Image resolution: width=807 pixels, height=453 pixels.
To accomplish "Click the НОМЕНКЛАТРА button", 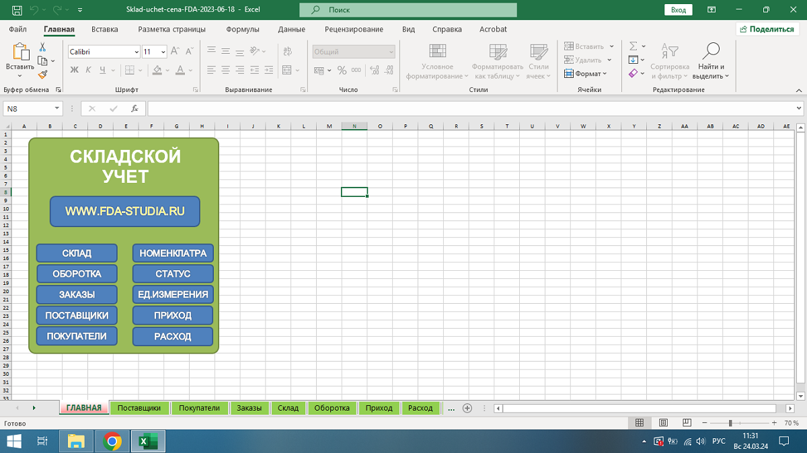I will 173,253.
